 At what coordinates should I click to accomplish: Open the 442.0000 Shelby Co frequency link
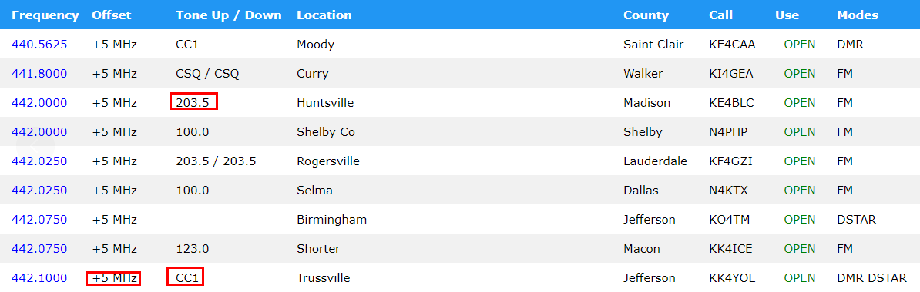pos(39,131)
